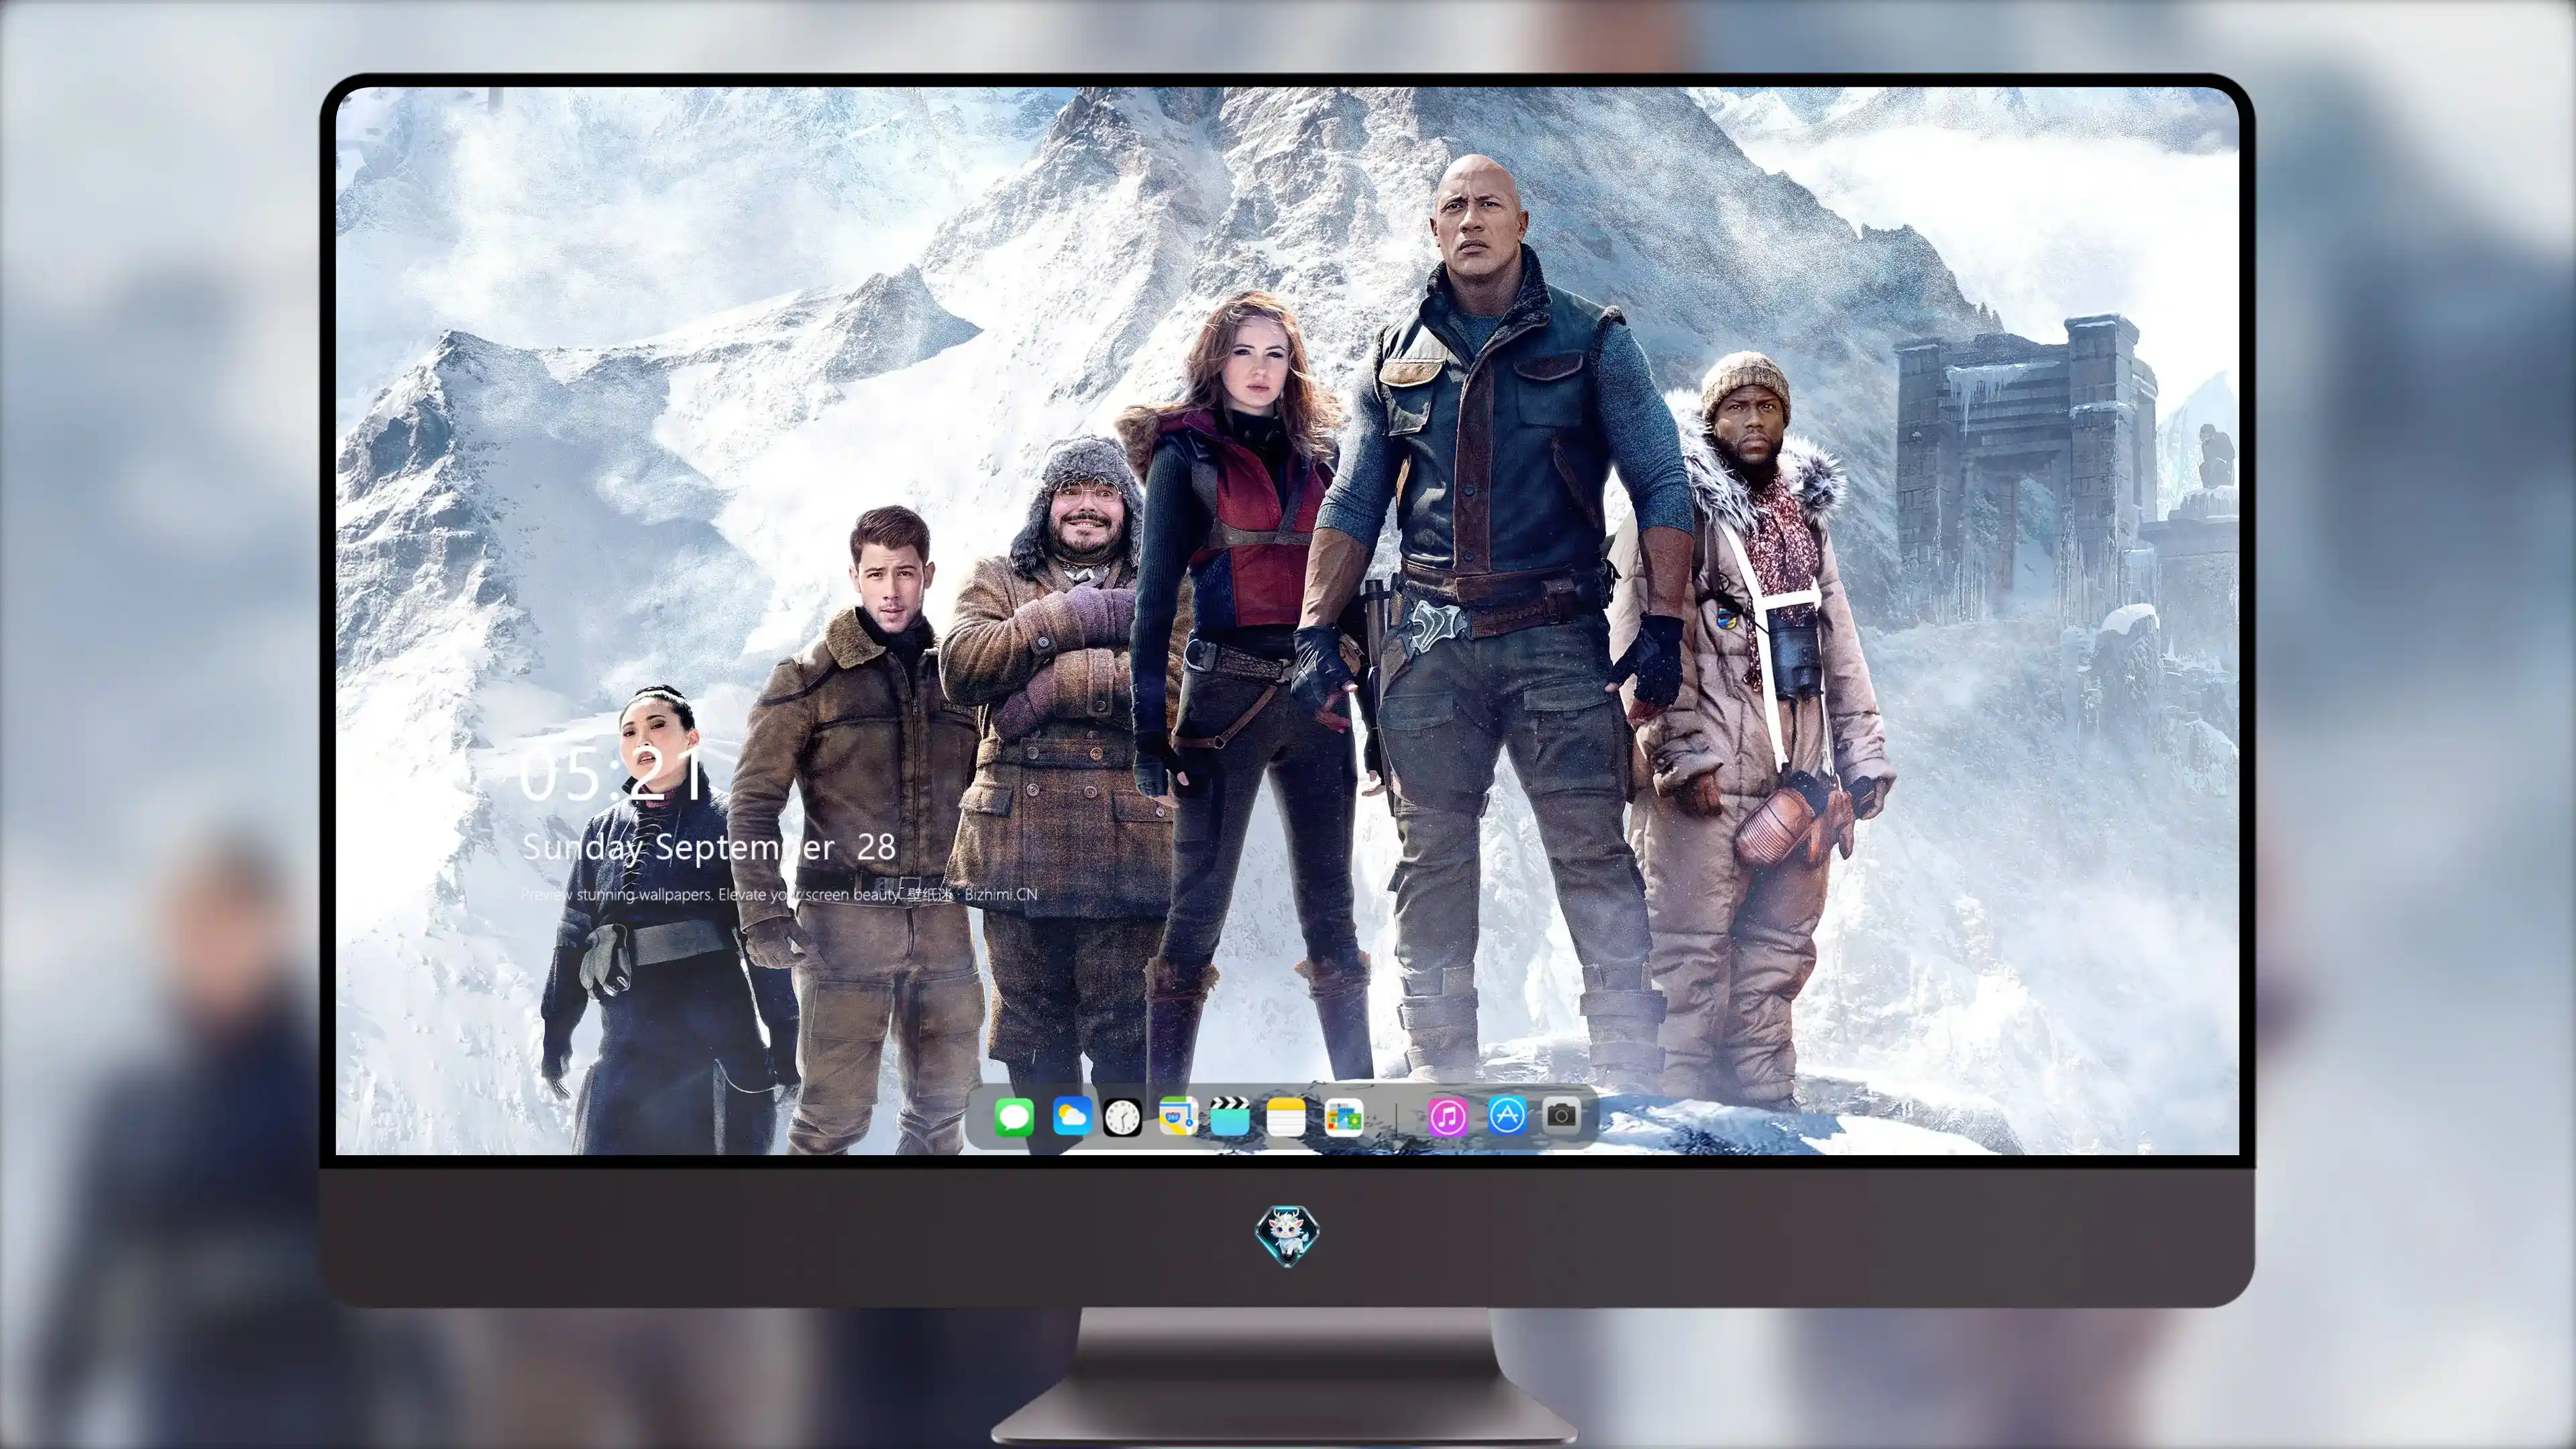This screenshot has height=1449, width=2576.
Task: Open the Messages app in the dock
Action: (x=1014, y=1117)
